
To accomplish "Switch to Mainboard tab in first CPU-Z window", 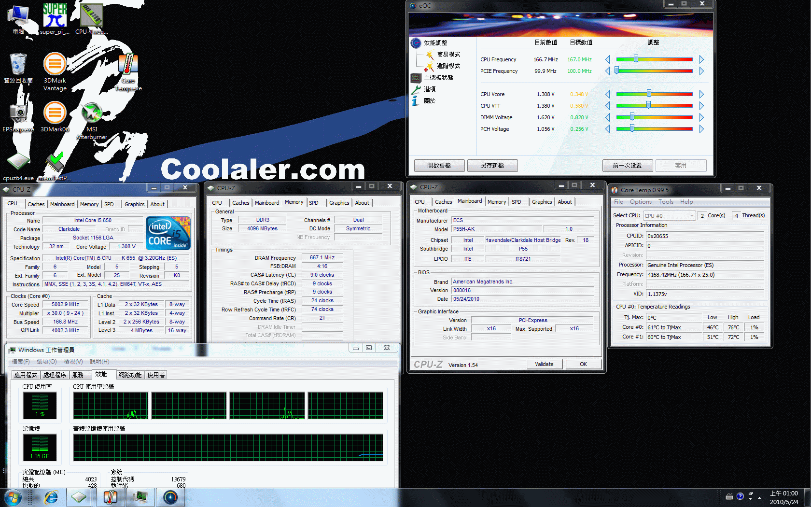I will [x=62, y=204].
